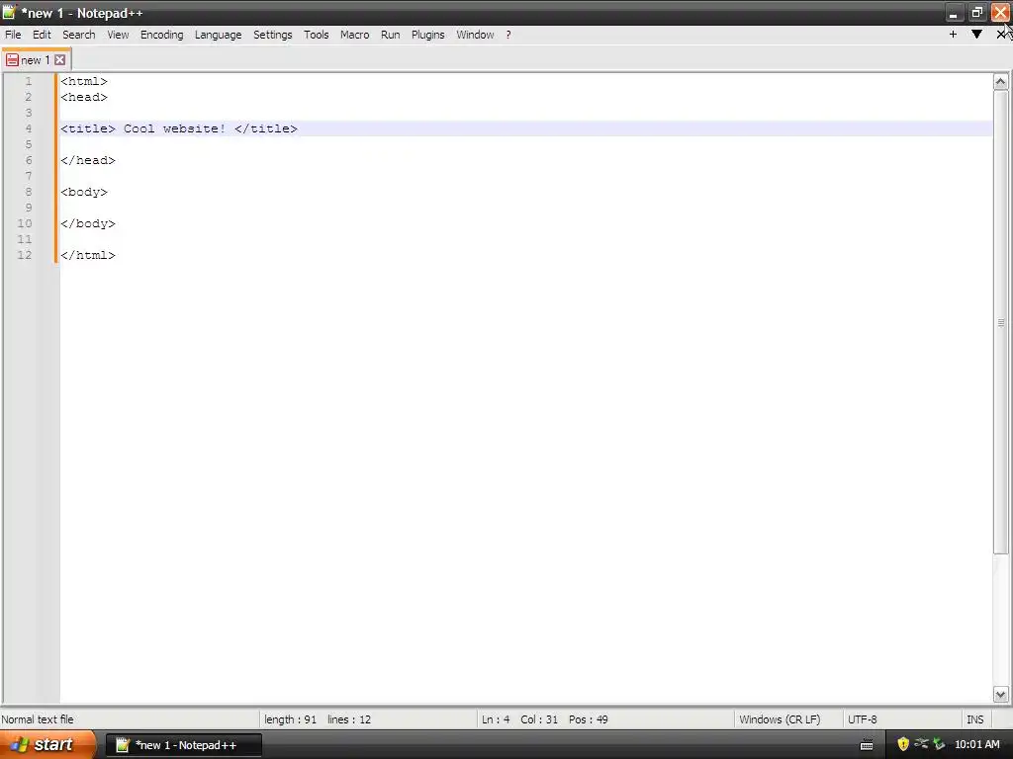
Task: Click the 10:01 AM system clock
Action: [976, 744]
